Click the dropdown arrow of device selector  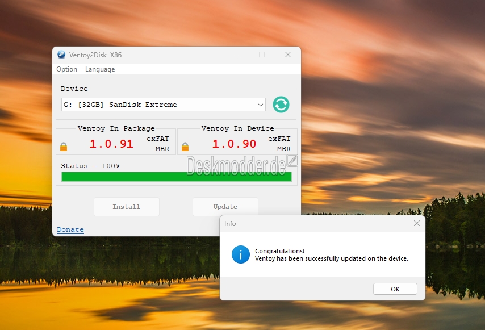tap(261, 105)
